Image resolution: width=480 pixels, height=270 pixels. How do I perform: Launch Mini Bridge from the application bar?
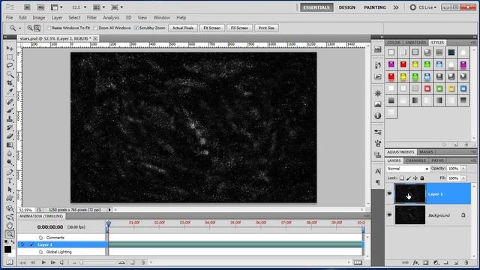coord(41,7)
